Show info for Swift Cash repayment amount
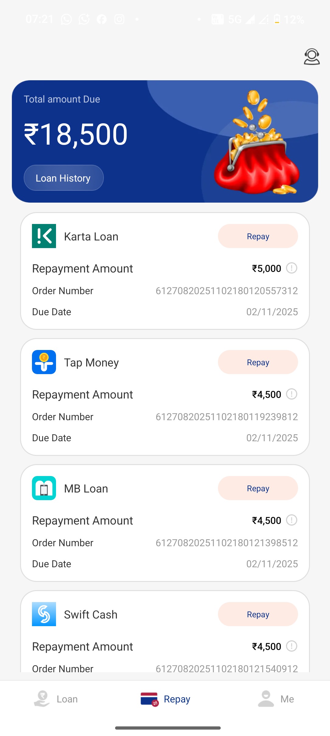 292,646
